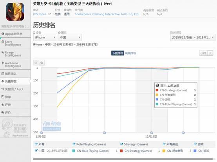Click the hero game app icon
The width and height of the screenshot is (217, 162).
click(x=15, y=12)
